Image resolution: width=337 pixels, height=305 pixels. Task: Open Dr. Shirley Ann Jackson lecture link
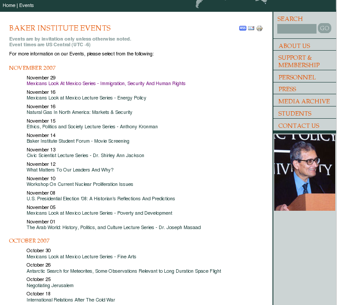point(85,155)
